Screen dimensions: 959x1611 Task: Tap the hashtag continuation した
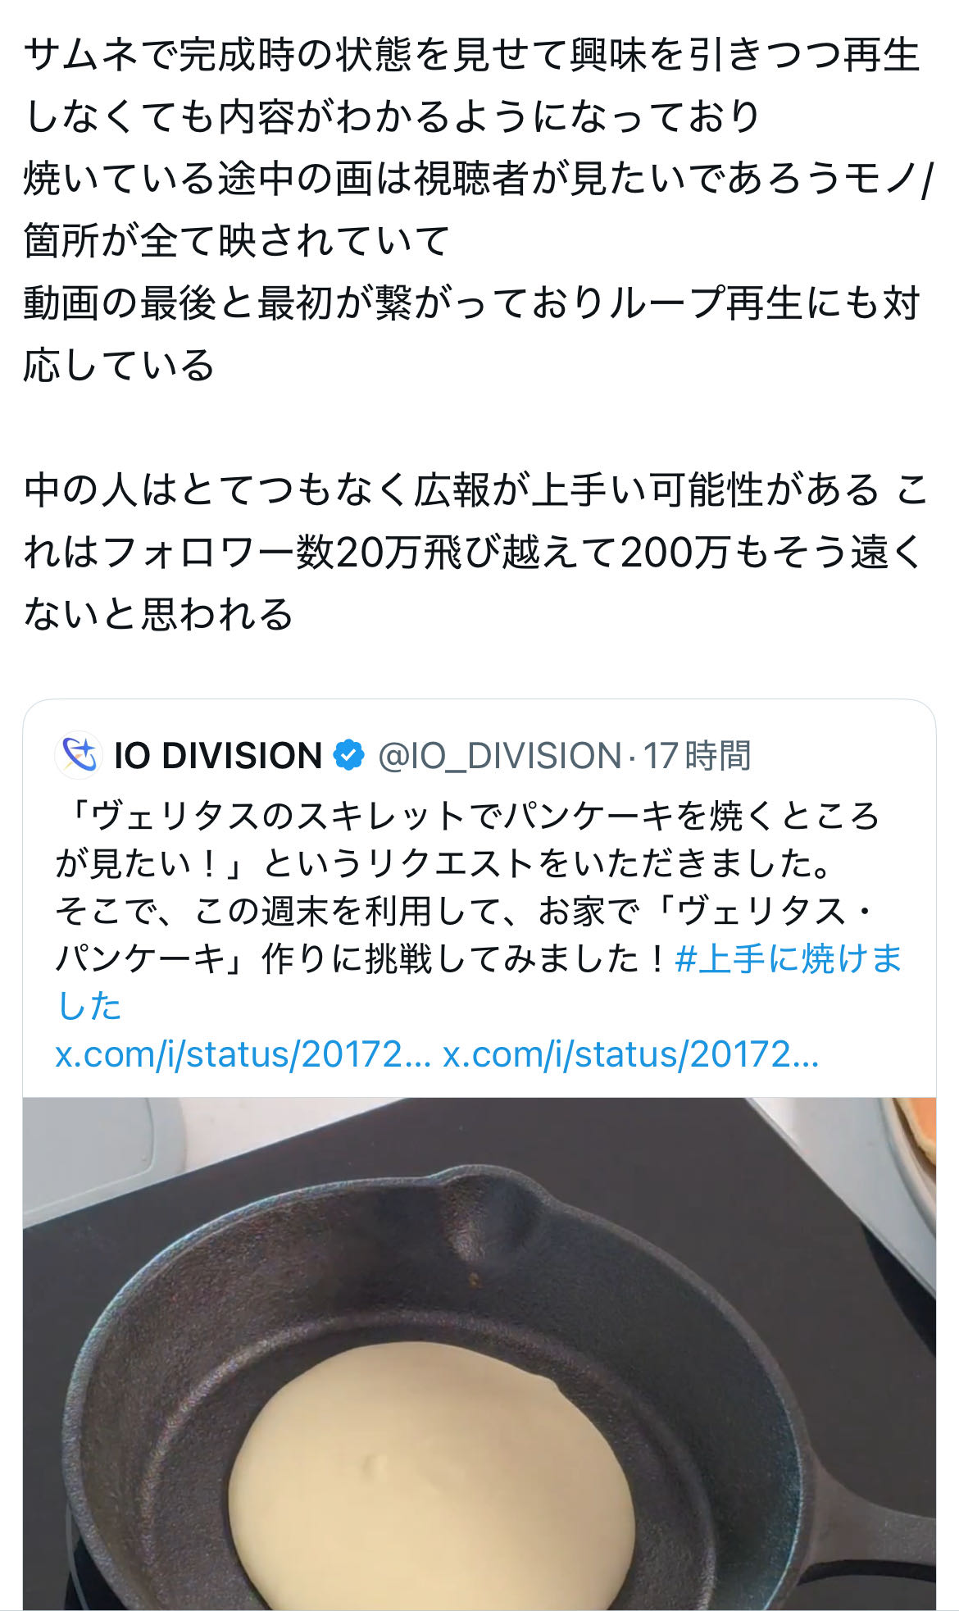pyautogui.click(x=89, y=1006)
